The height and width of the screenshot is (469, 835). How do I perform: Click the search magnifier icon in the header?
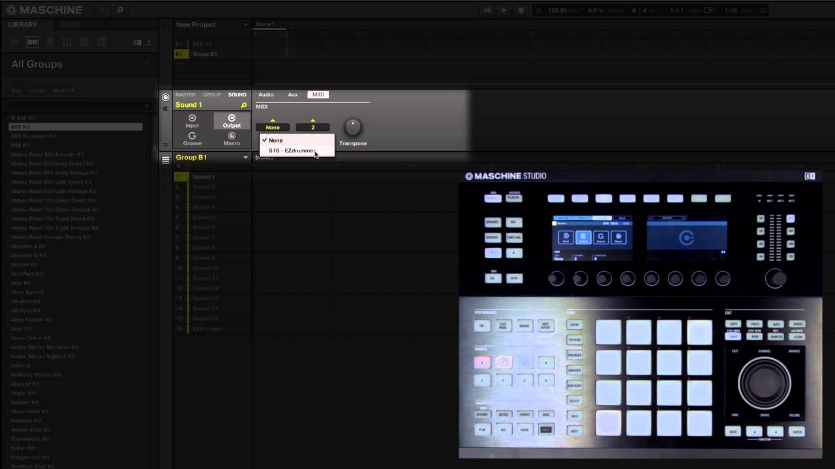(x=119, y=10)
